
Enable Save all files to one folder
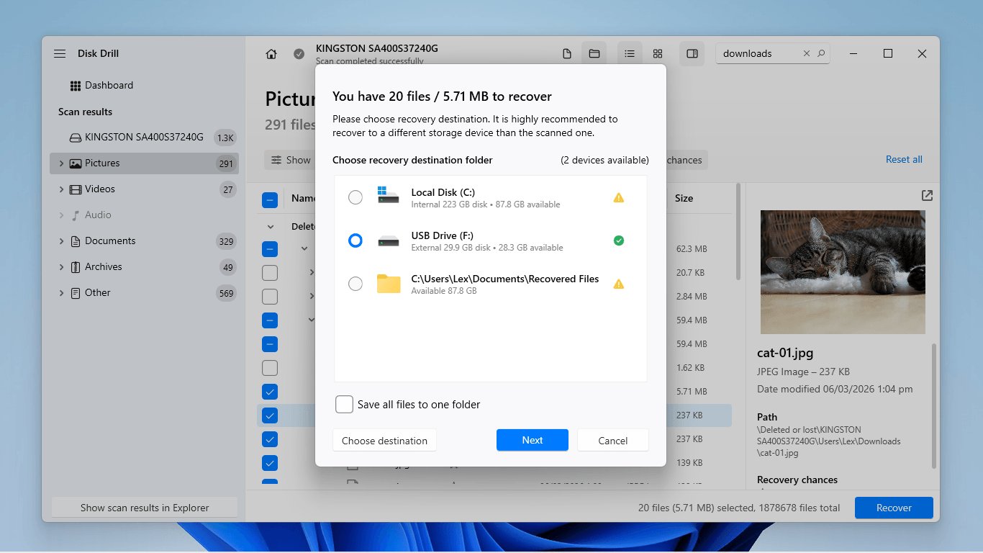coord(344,405)
